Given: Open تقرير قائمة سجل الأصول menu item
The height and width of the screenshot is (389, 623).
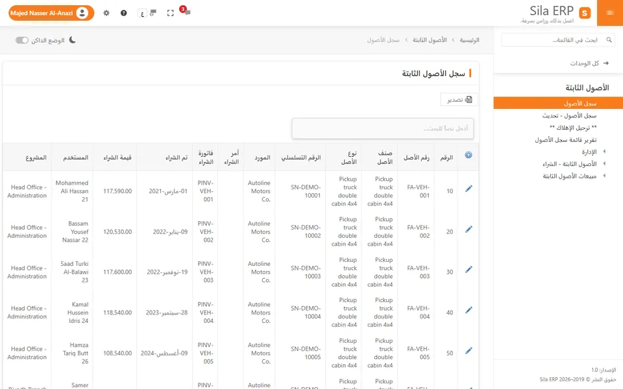Looking at the screenshot, I should coord(565,140).
